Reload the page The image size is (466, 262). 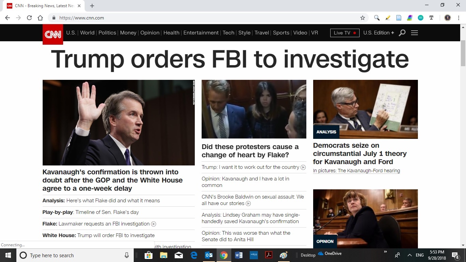pyautogui.click(x=29, y=18)
